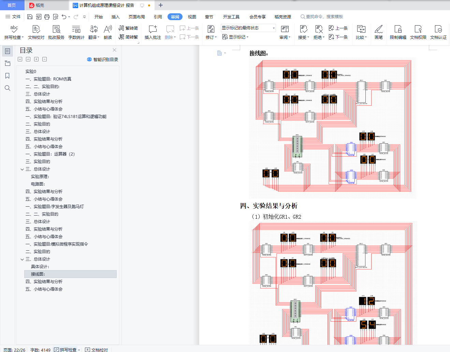
Task: Insert a comment with 插入批注
Action: (153, 32)
